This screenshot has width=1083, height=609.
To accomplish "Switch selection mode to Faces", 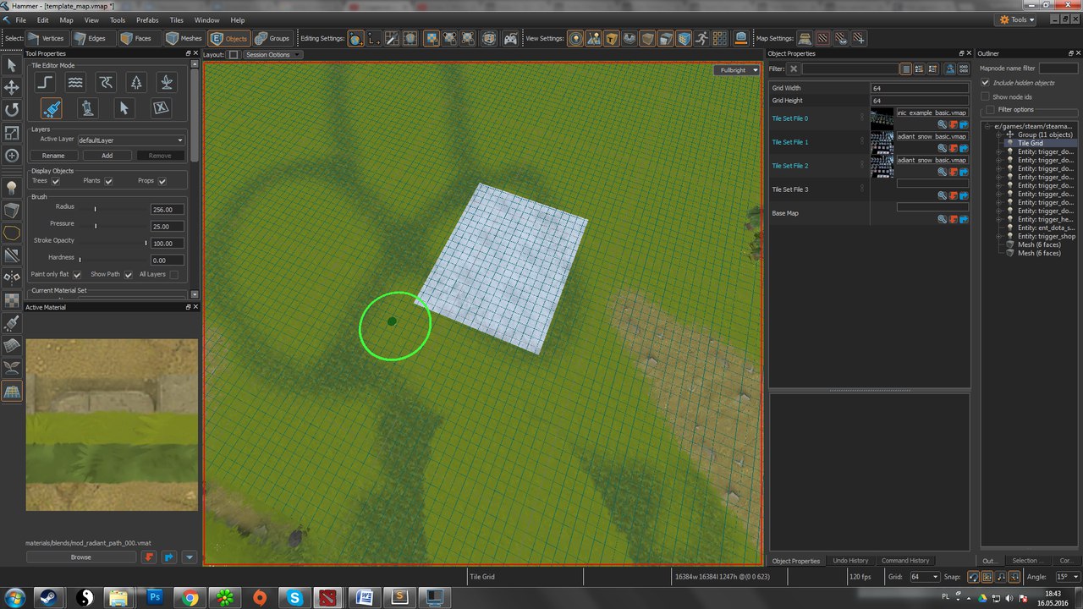I will [x=136, y=38].
